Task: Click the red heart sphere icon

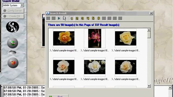Action: coord(13,63)
